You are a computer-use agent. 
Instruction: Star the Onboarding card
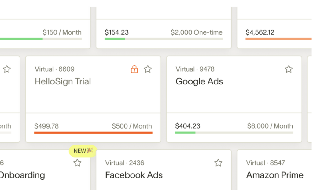[x=77, y=163]
